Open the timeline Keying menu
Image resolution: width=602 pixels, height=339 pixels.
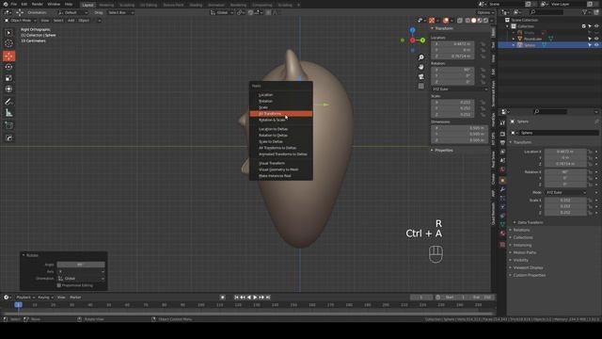click(45, 298)
